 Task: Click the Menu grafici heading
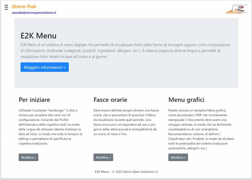point(186,100)
